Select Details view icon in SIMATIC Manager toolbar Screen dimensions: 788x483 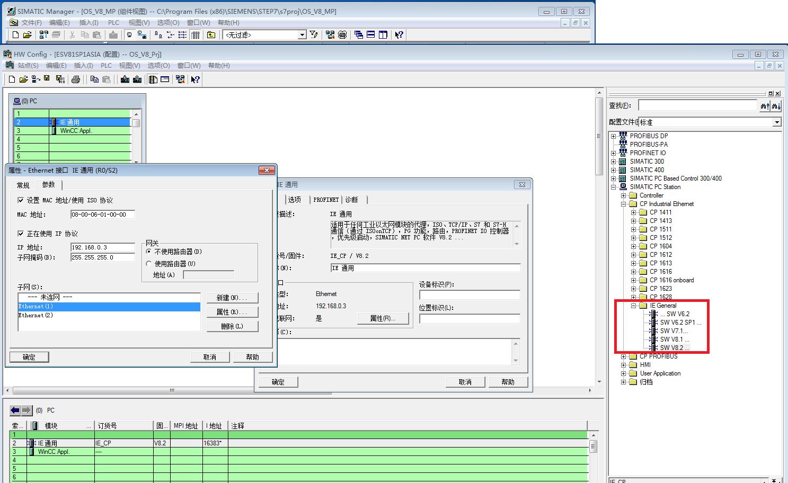[x=196, y=35]
